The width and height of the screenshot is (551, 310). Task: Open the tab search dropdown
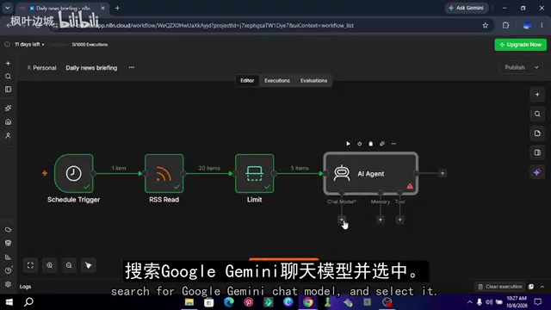point(8,8)
